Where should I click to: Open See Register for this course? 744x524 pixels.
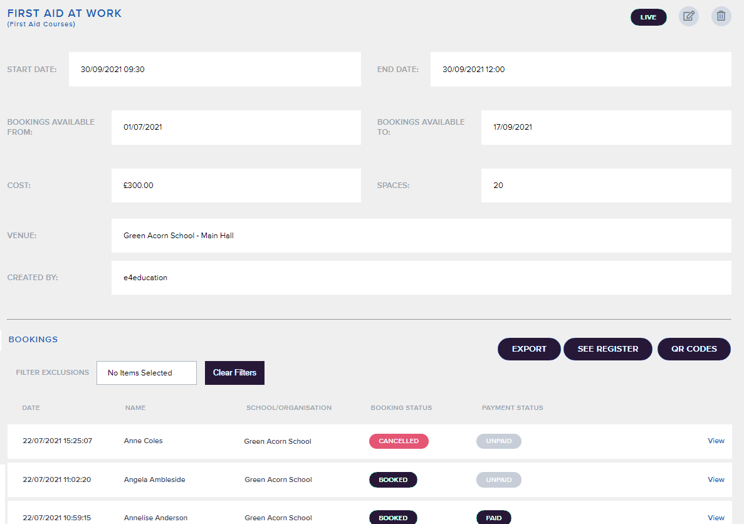(607, 349)
